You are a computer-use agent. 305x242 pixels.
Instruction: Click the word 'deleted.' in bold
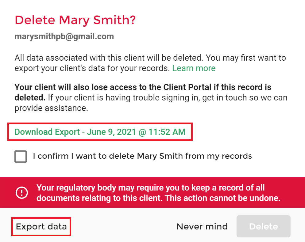pyautogui.click(x=30, y=98)
